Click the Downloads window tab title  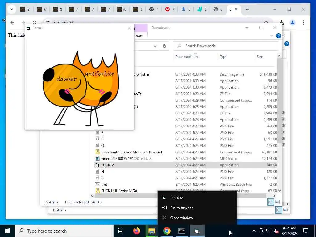click(x=160, y=28)
